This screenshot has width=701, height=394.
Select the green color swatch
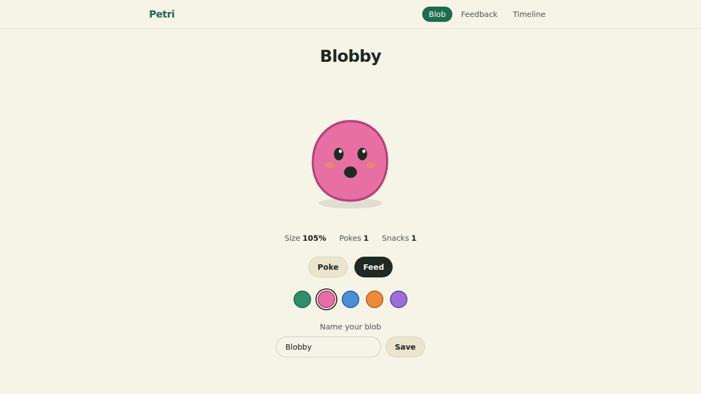(x=302, y=299)
